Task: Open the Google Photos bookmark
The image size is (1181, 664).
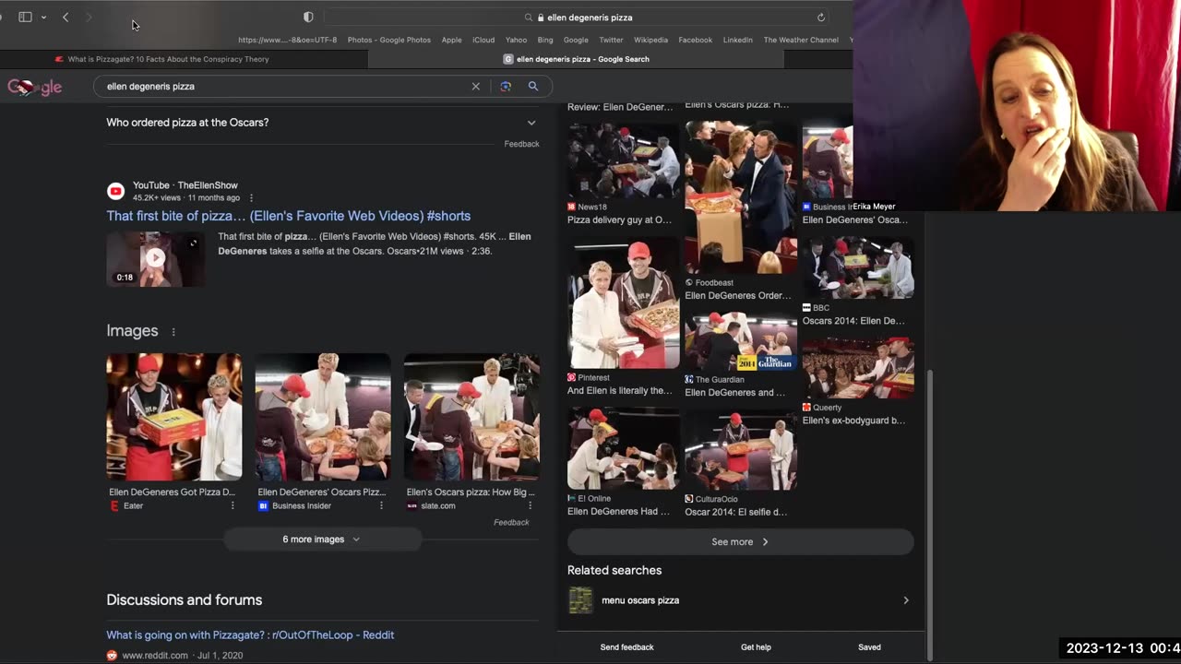Action: 388,40
